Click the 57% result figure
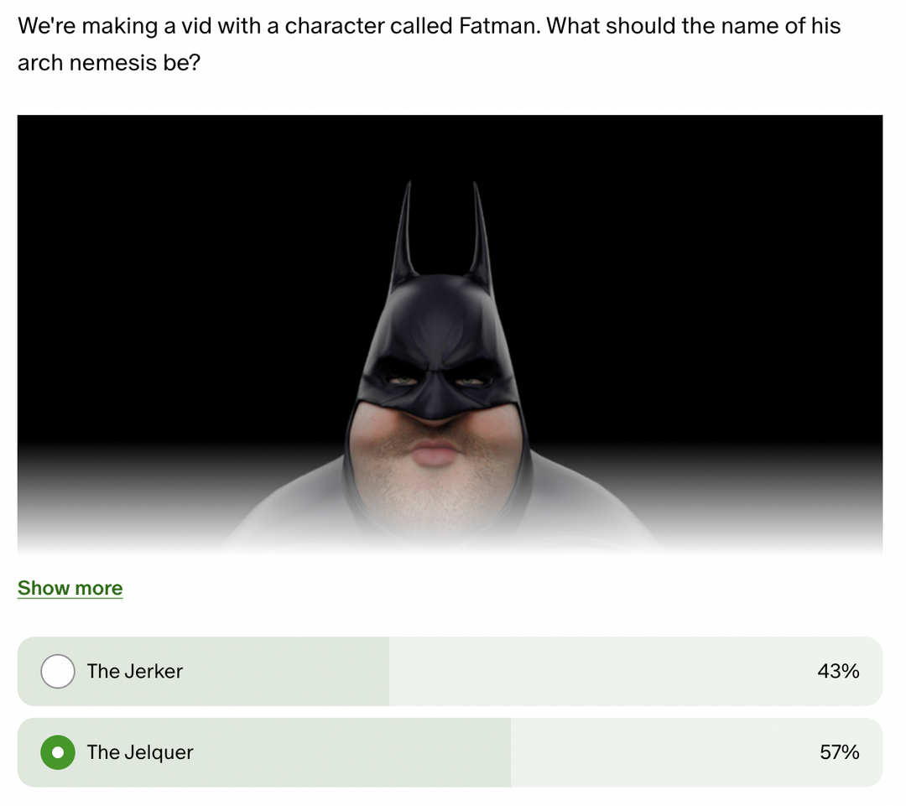 coord(840,752)
